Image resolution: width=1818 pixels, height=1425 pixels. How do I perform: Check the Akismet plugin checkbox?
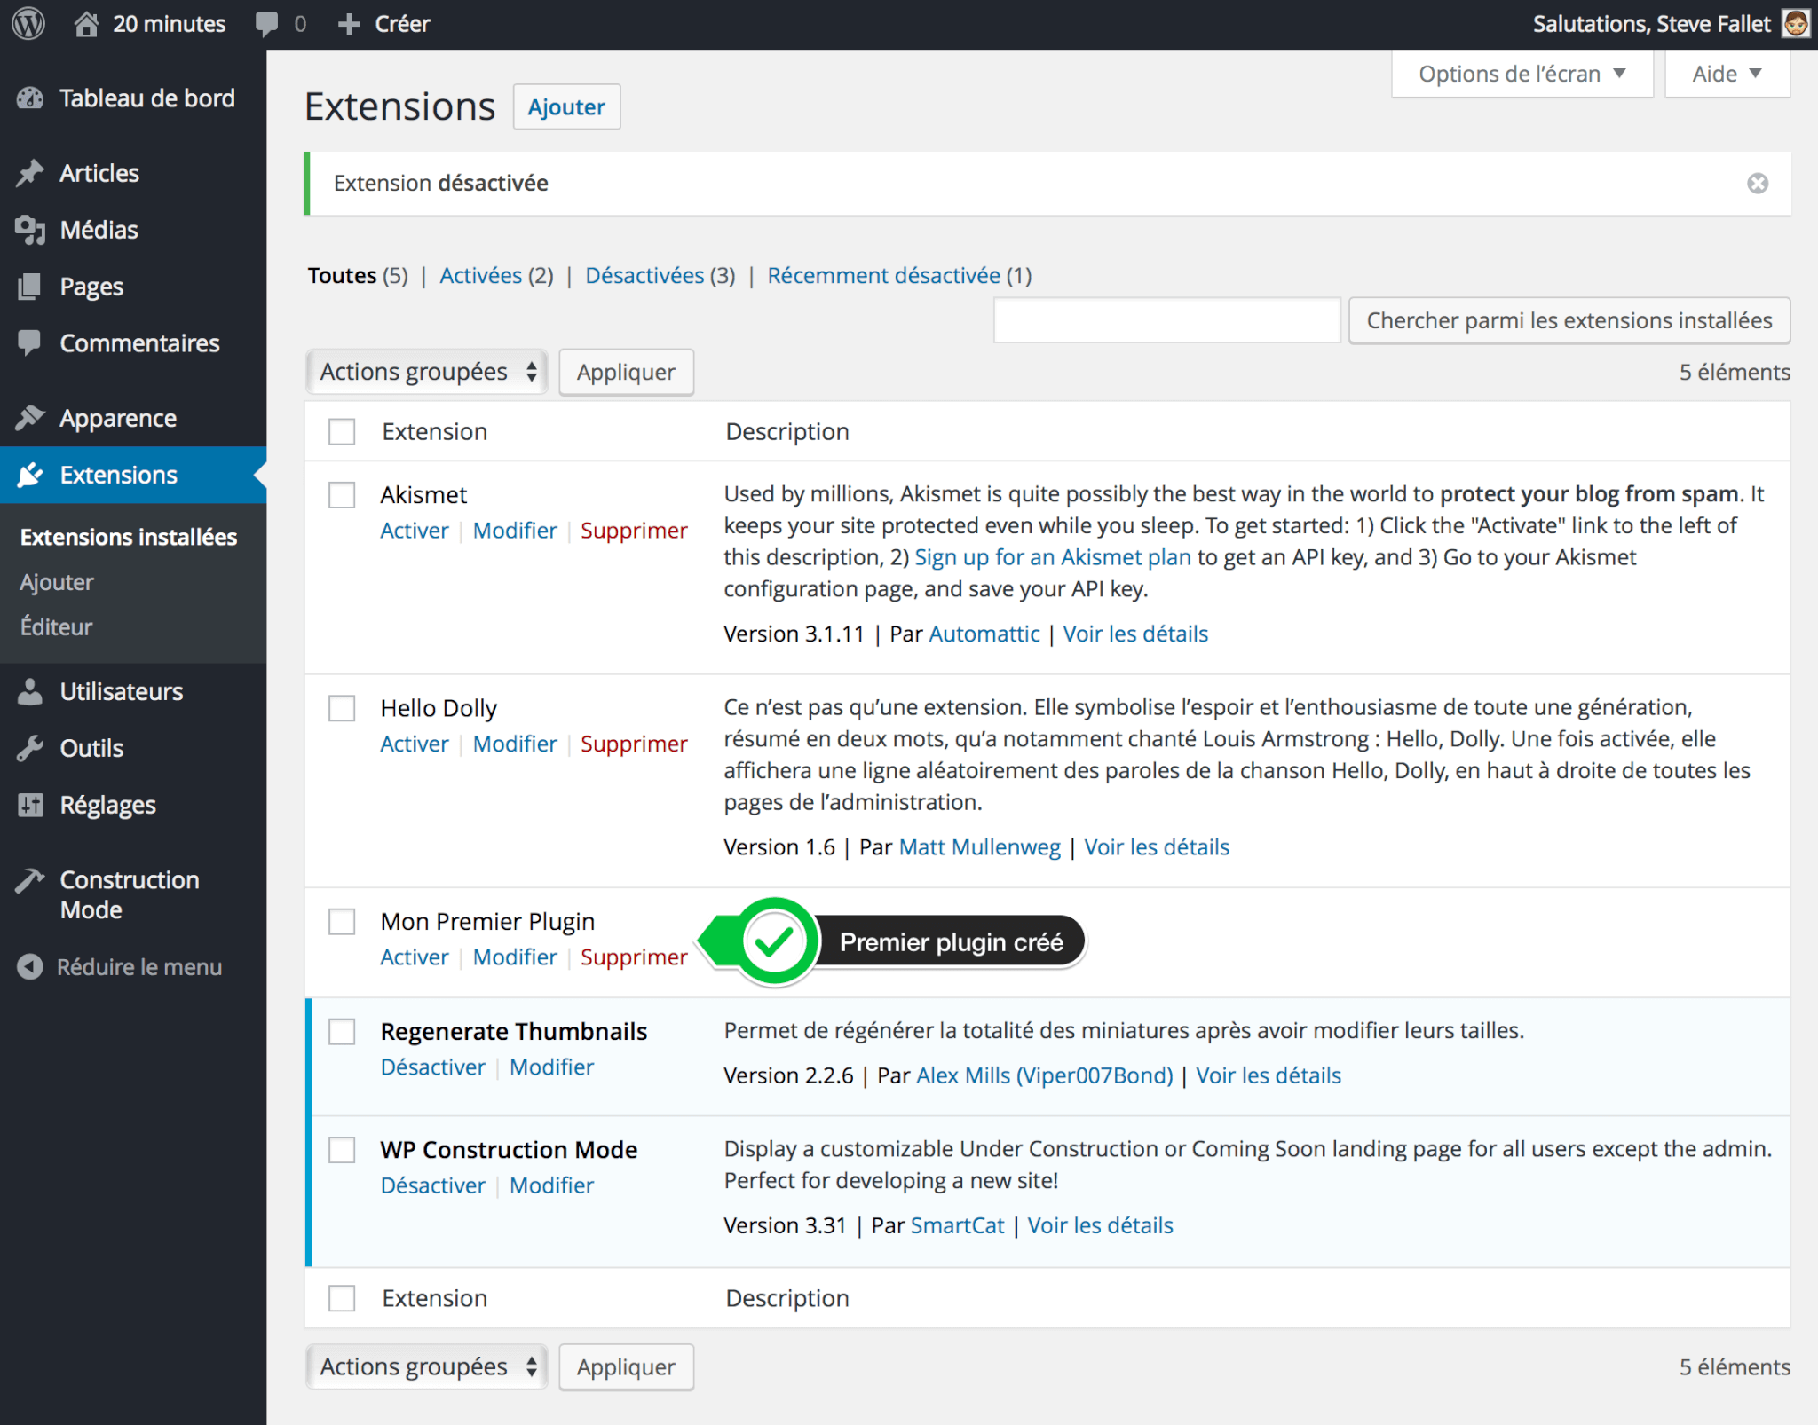(x=342, y=494)
